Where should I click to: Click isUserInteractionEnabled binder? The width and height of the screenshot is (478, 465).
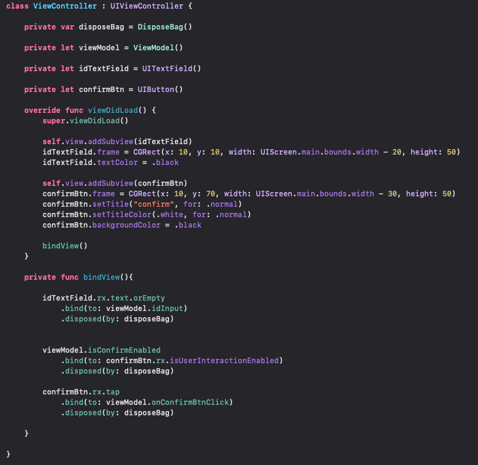click(x=224, y=361)
